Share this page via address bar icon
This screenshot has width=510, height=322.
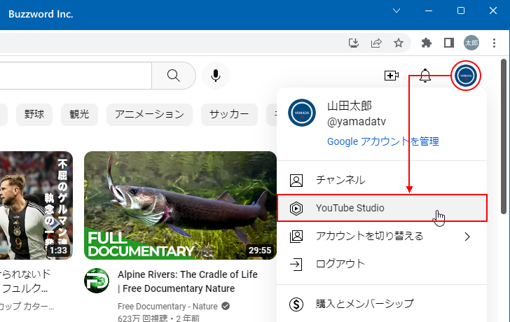click(376, 43)
